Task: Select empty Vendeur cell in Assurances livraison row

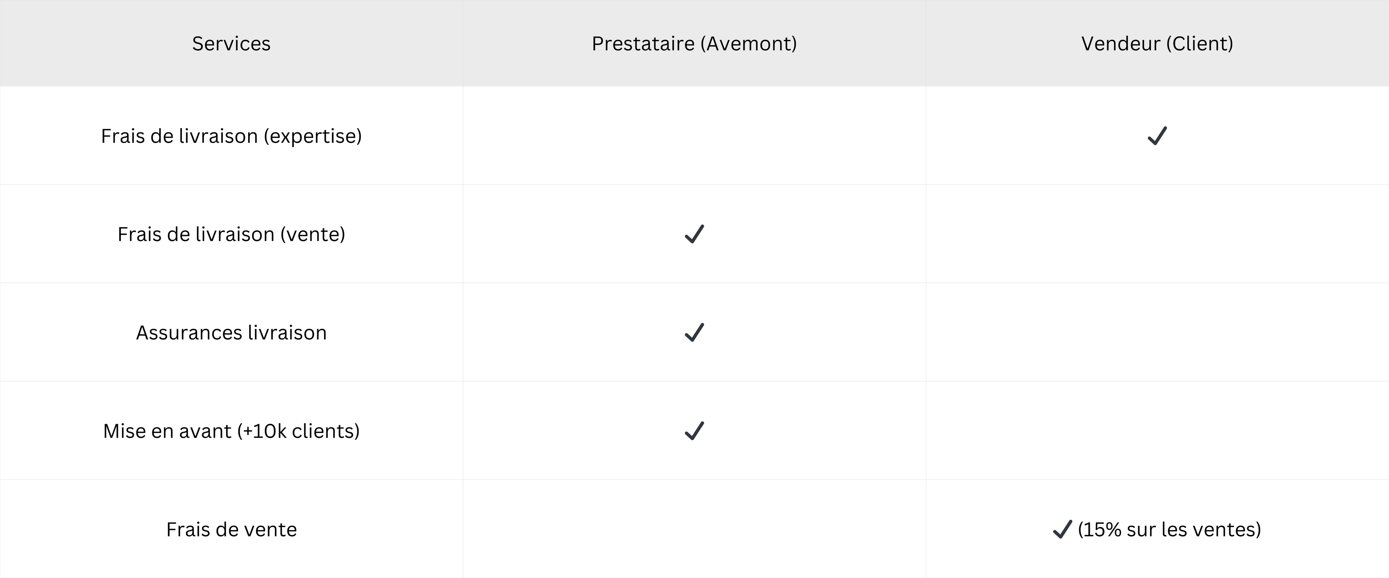Action: click(1157, 332)
